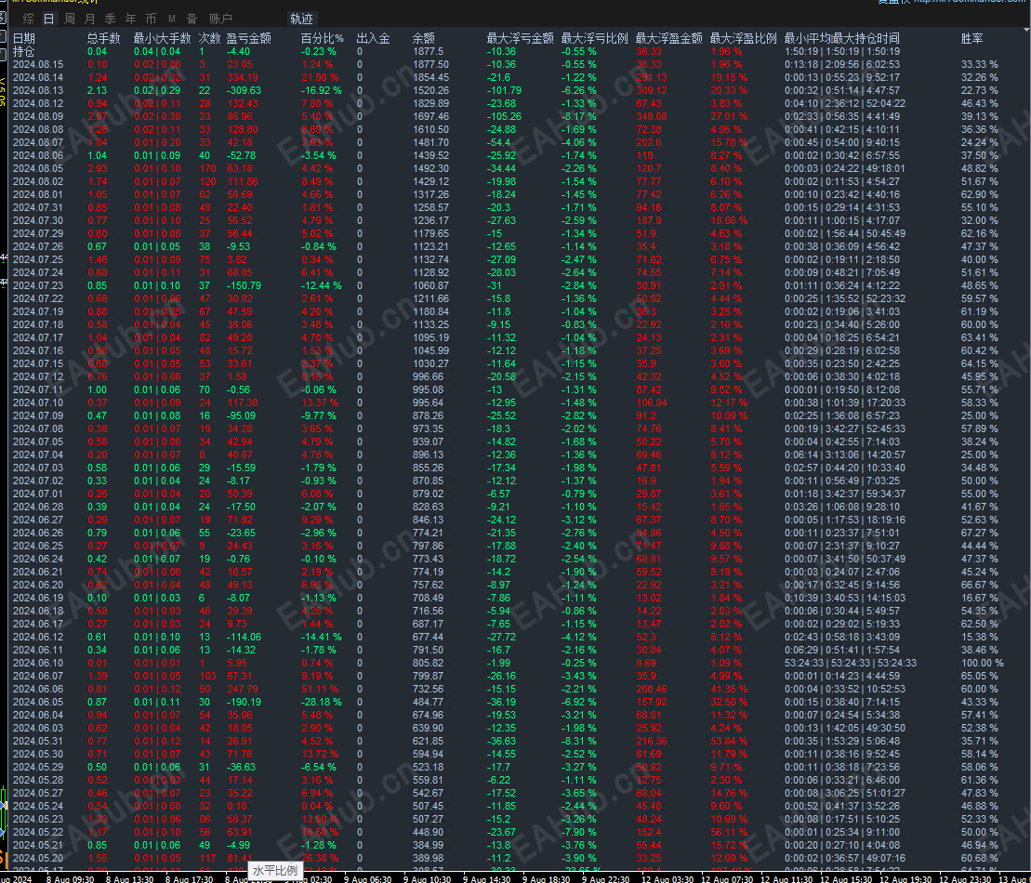Click the 出入金 column header
The height and width of the screenshot is (883, 1031).
tap(373, 38)
